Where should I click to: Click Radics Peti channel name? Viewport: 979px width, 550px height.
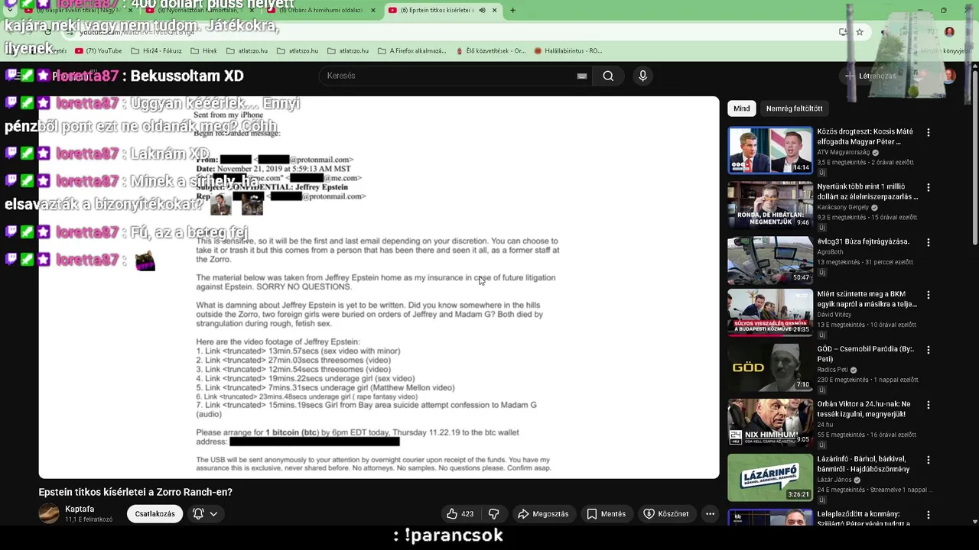click(833, 370)
